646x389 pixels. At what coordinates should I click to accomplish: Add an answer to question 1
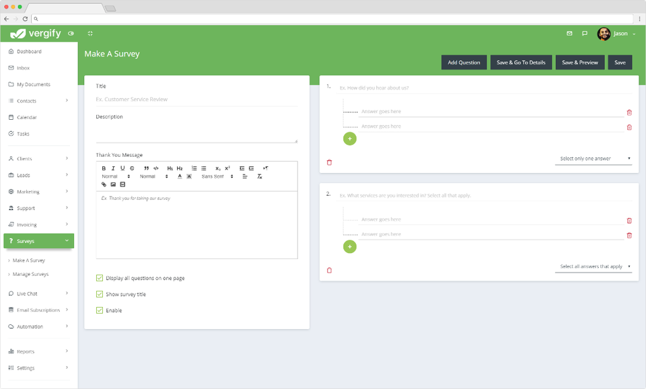[x=350, y=139]
